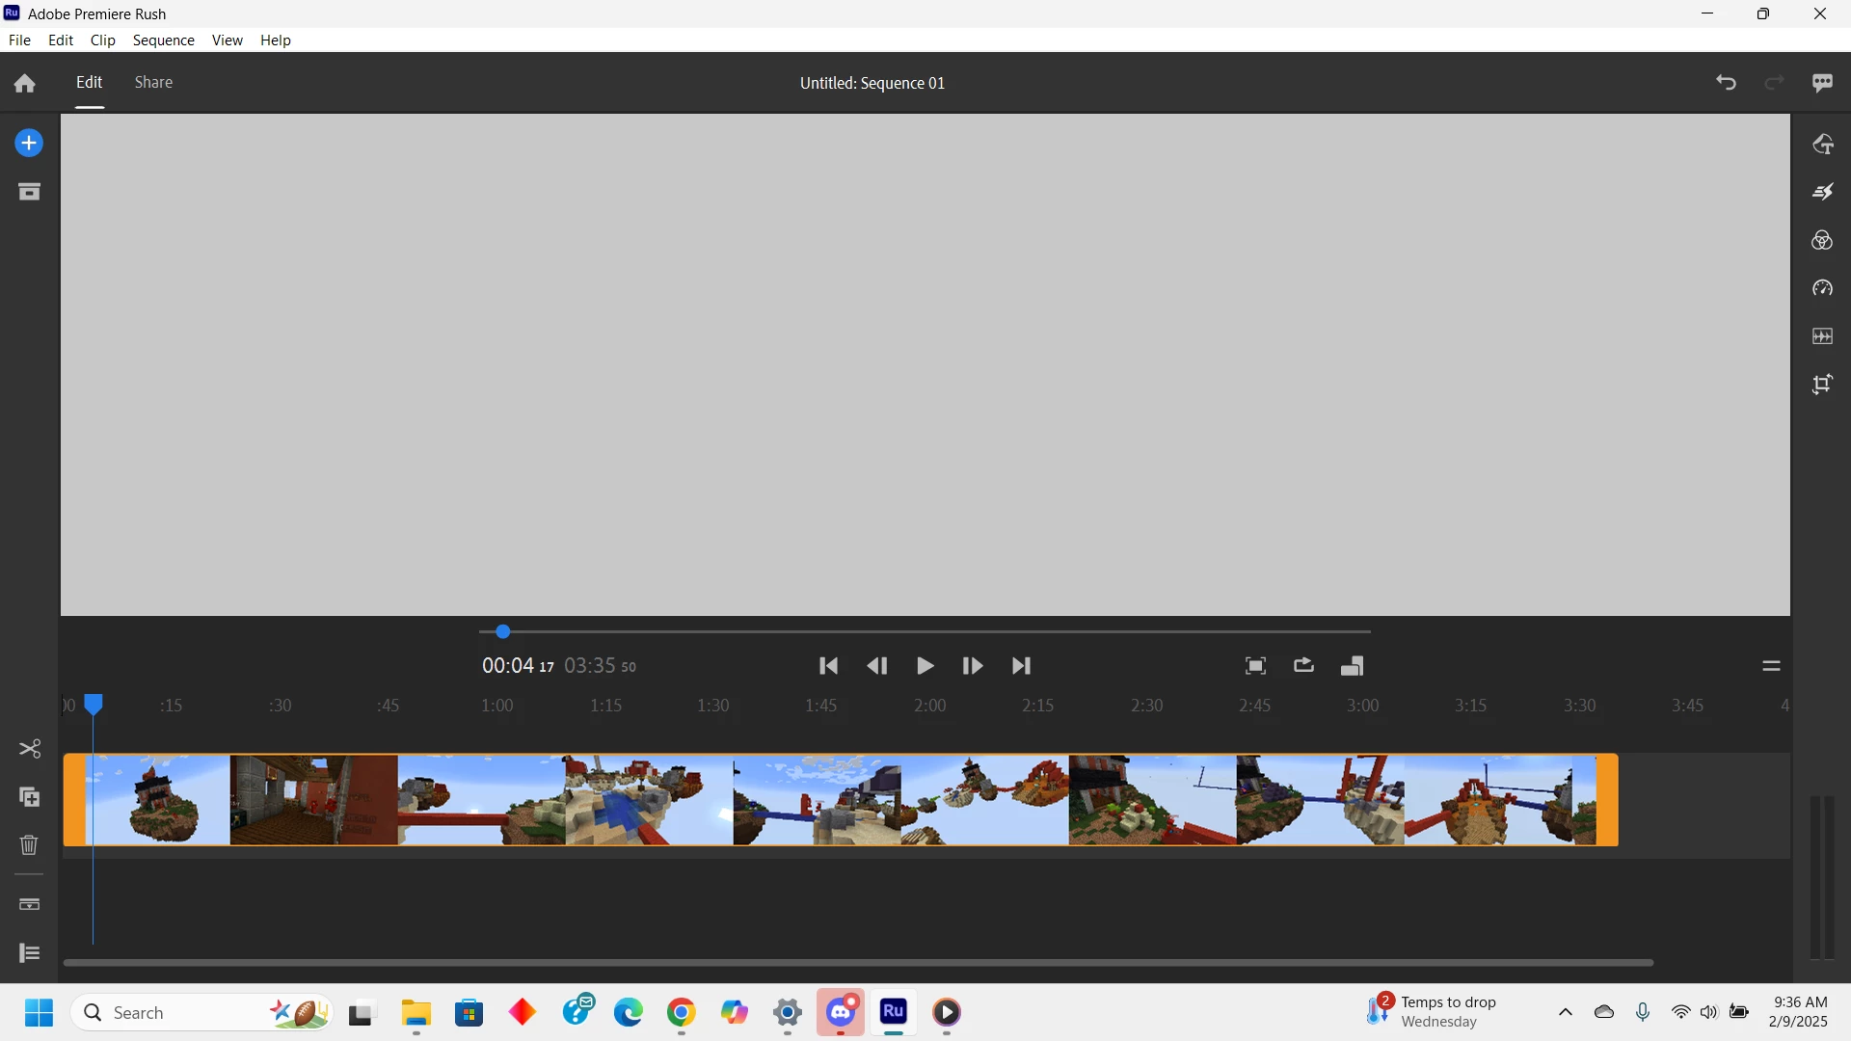The image size is (1851, 1041).
Task: Open the Crop and Rotate panel
Action: click(1822, 385)
